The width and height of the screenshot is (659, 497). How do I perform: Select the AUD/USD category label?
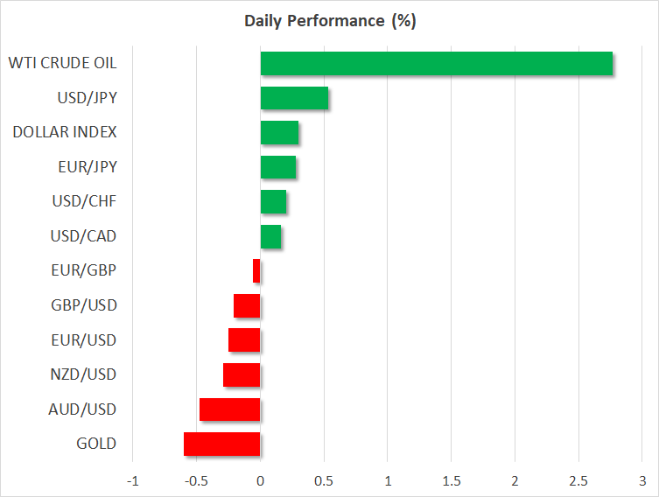point(84,409)
